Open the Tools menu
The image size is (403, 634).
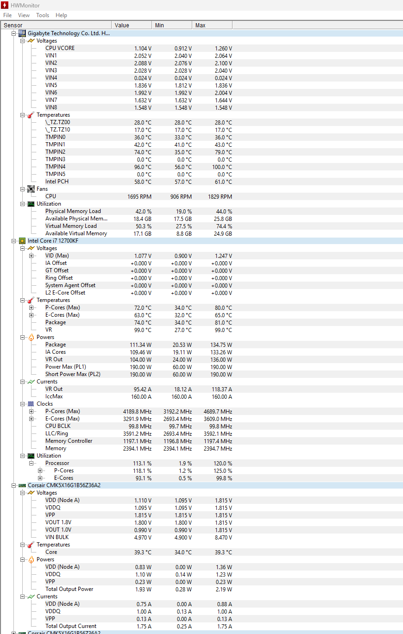(43, 15)
